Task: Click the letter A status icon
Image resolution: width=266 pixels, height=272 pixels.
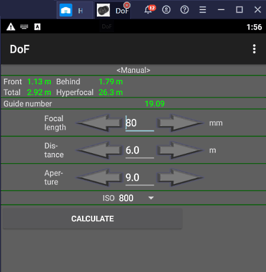Action: click(x=37, y=27)
